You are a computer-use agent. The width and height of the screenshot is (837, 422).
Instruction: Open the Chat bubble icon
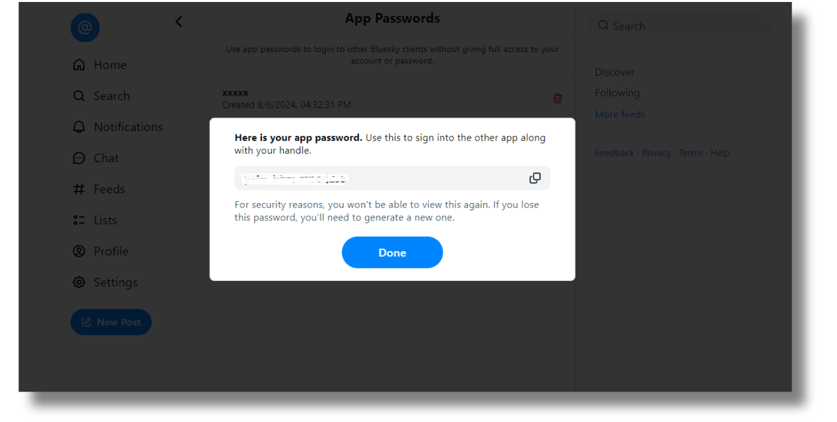(79, 158)
